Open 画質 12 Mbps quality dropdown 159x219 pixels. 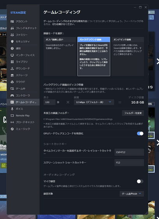94,102
